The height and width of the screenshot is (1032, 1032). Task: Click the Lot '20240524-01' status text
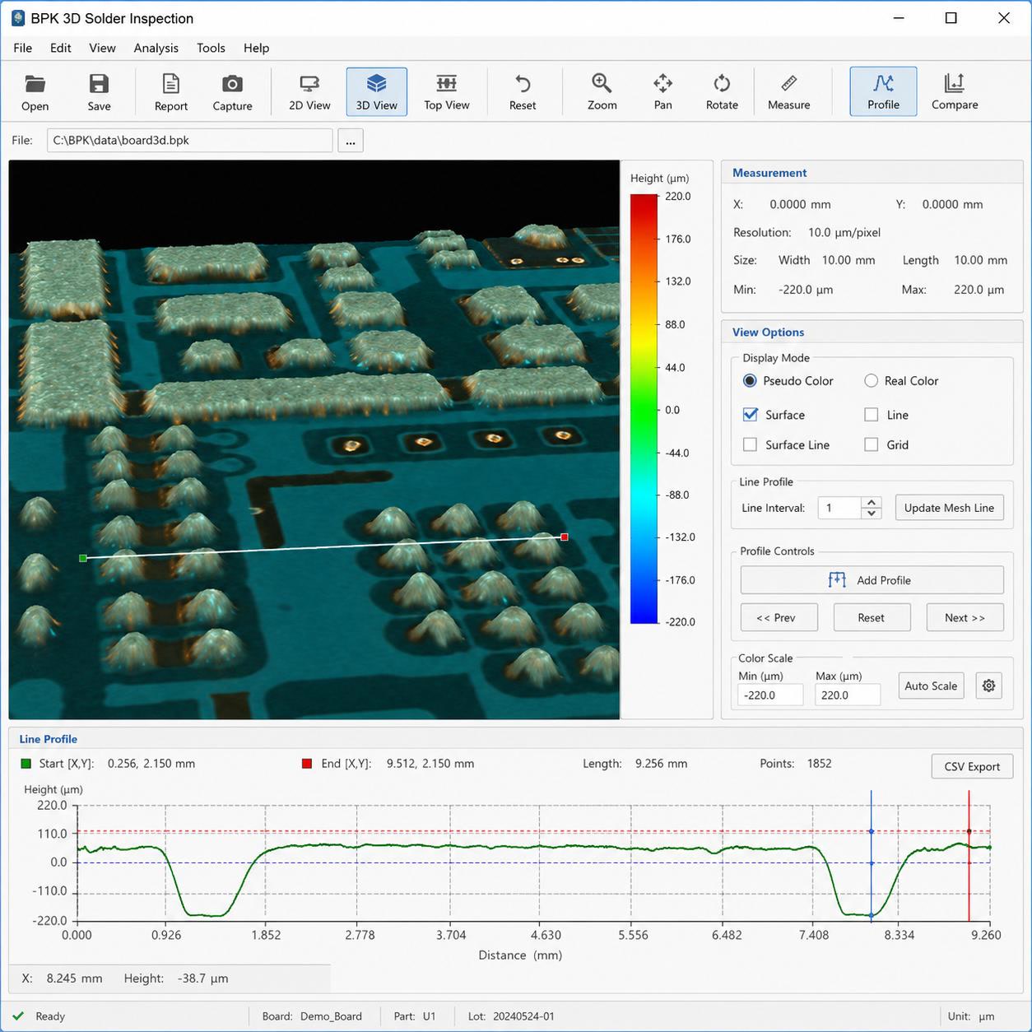tap(523, 1016)
